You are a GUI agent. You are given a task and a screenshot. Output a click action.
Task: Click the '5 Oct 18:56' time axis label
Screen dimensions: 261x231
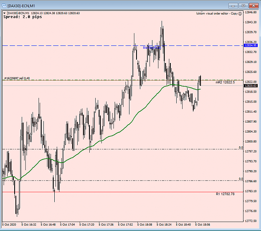(x=203, y=224)
